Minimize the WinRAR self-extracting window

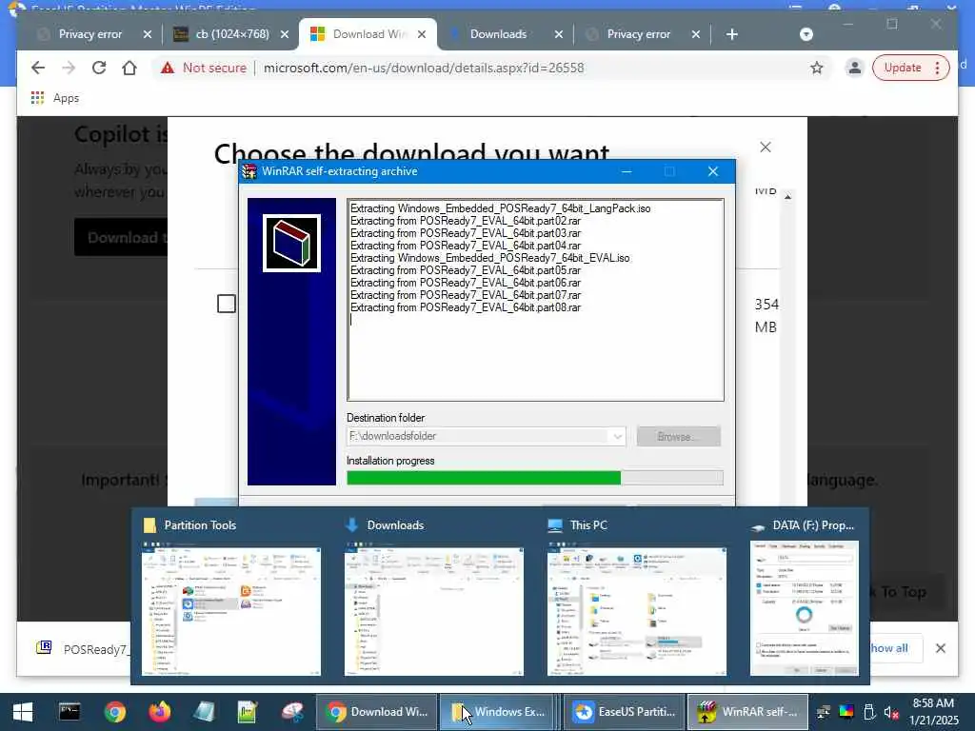point(627,171)
